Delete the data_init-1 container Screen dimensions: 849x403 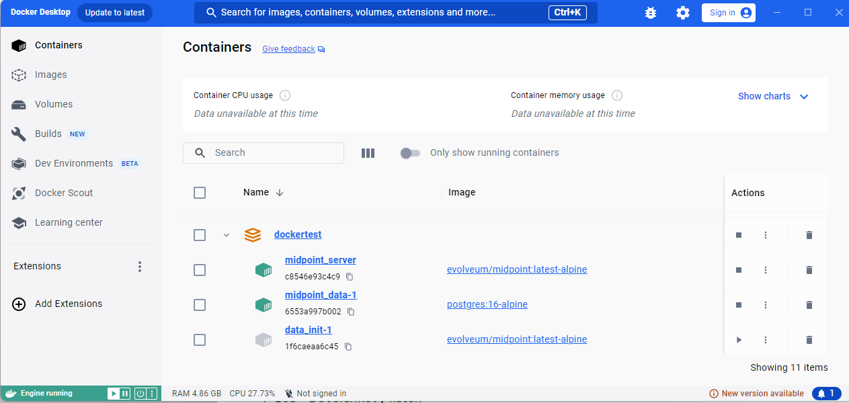tap(809, 339)
